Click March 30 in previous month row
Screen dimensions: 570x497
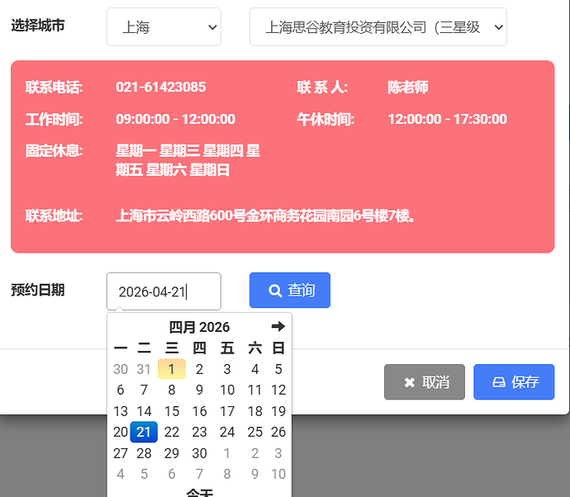[121, 369]
